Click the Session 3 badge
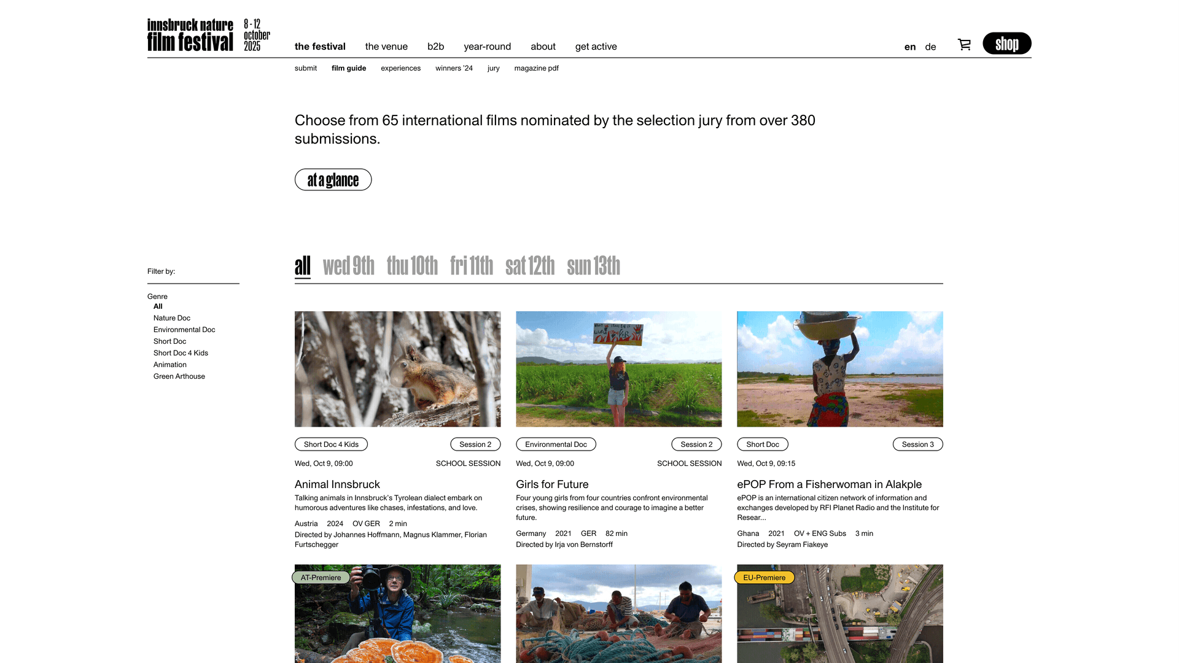The height and width of the screenshot is (663, 1179). click(917, 444)
